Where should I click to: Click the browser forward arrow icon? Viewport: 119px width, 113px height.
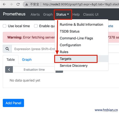click(x=11, y=4)
